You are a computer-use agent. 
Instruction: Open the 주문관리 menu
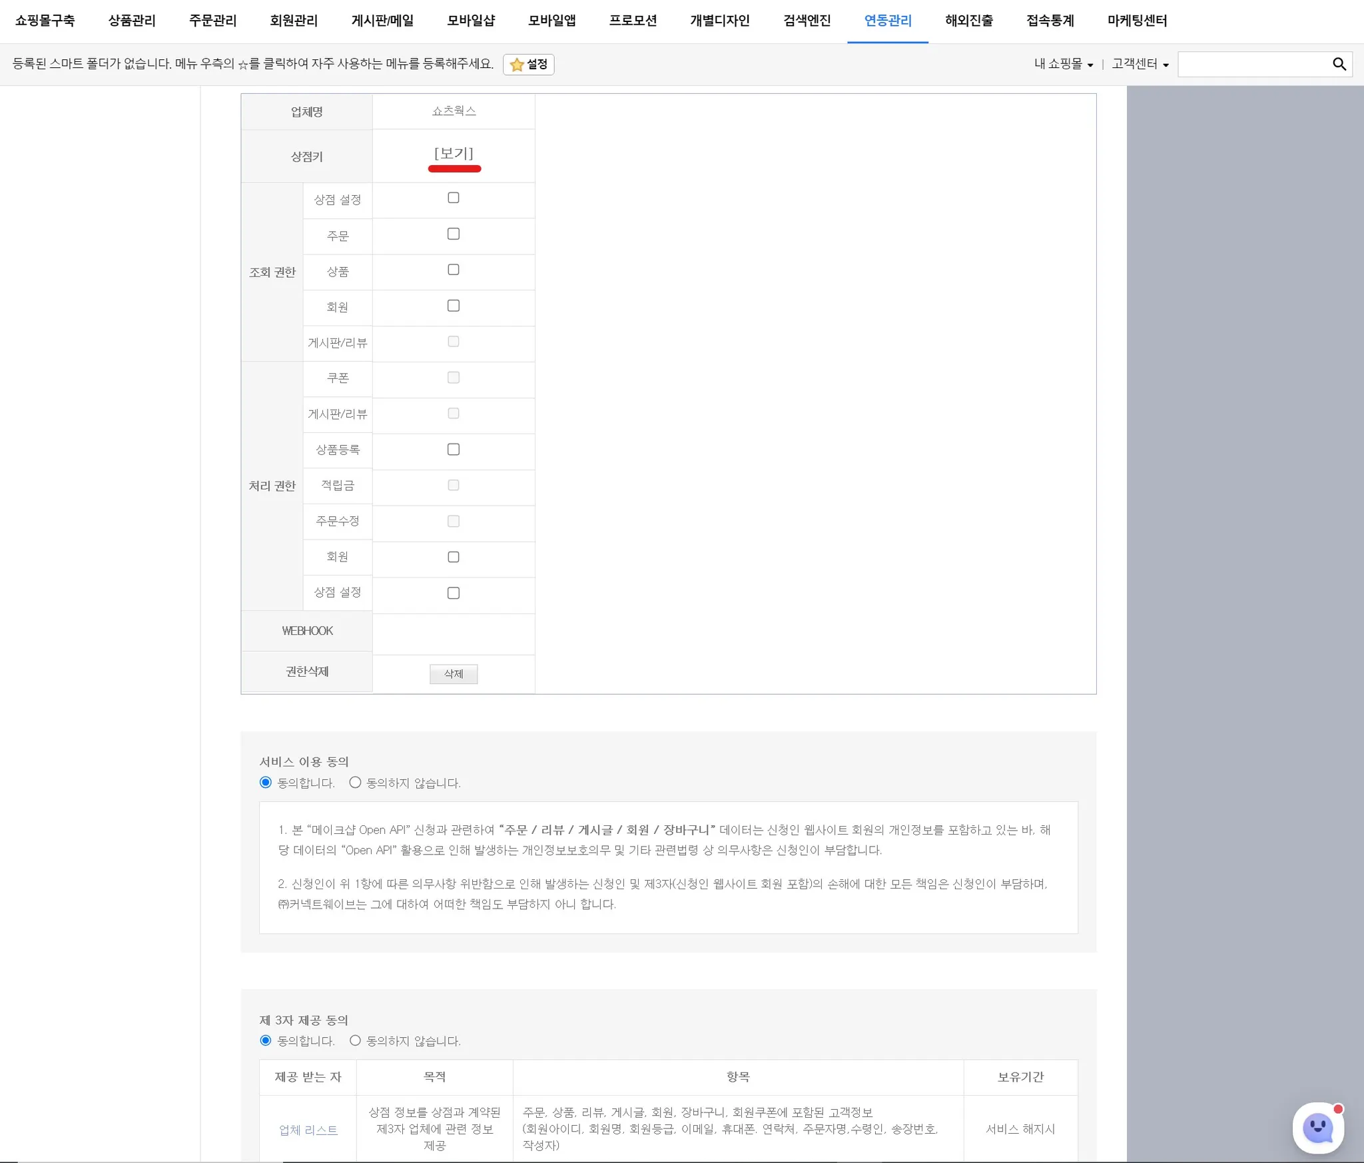pyautogui.click(x=212, y=21)
